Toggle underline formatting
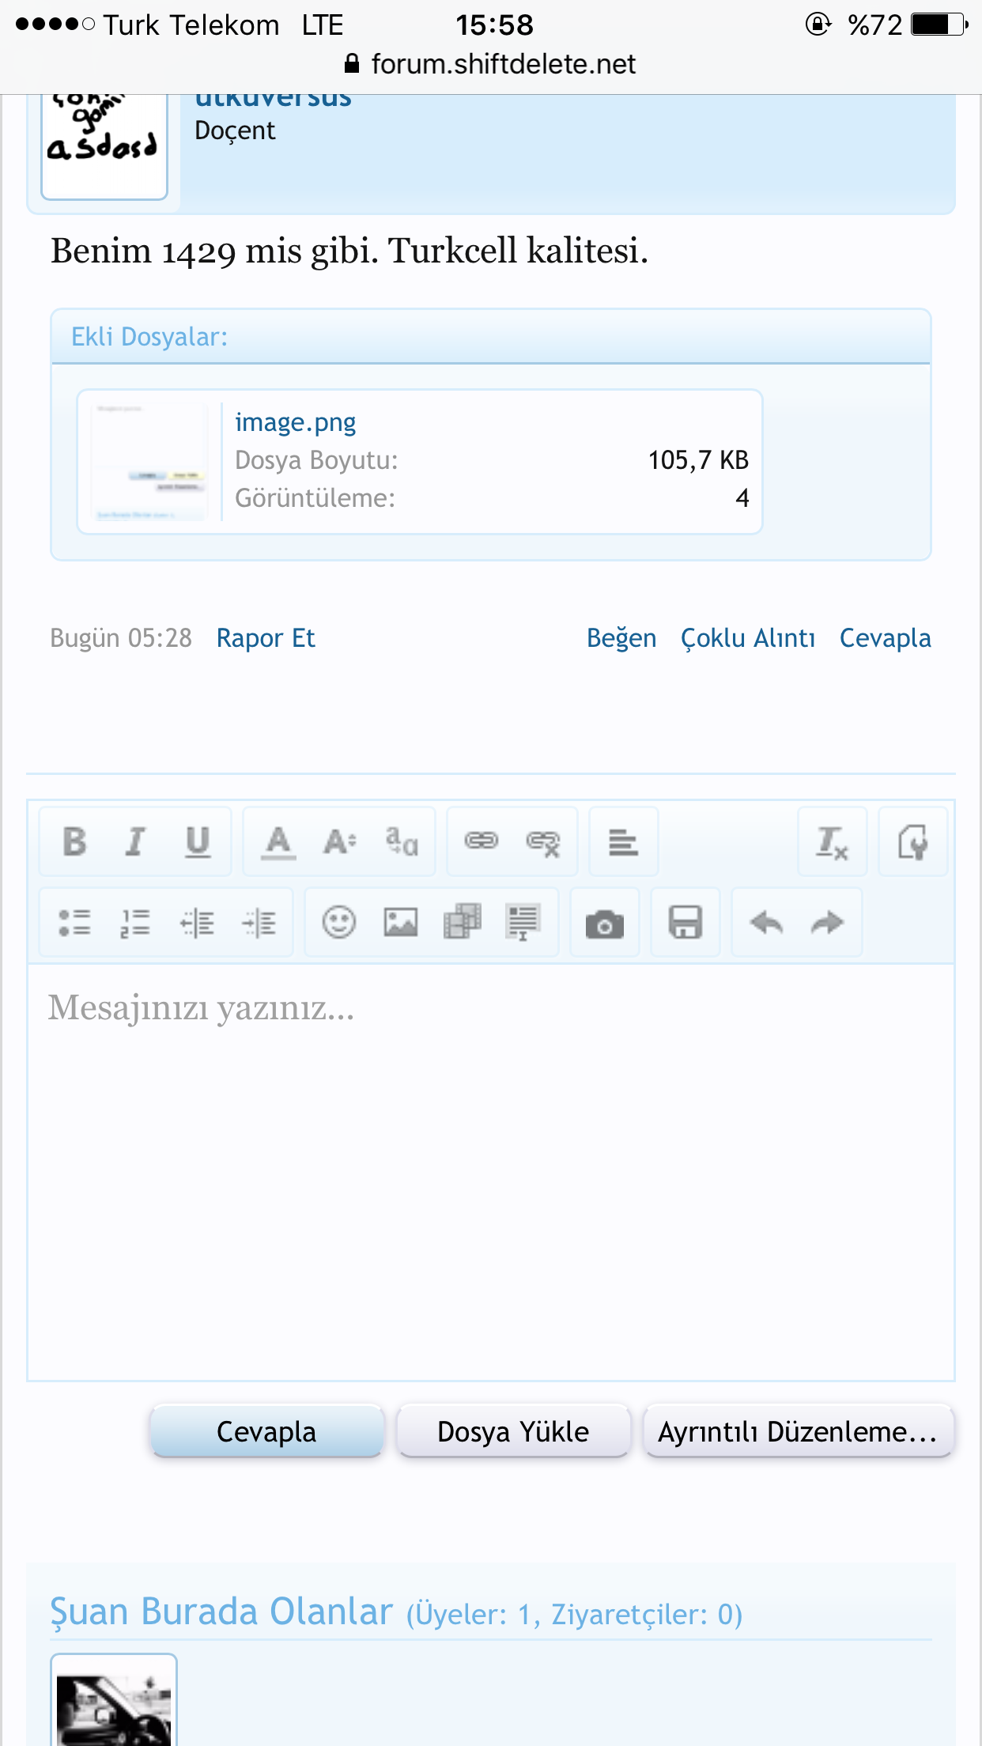Viewport: 982px width, 1746px height. pyautogui.click(x=198, y=841)
